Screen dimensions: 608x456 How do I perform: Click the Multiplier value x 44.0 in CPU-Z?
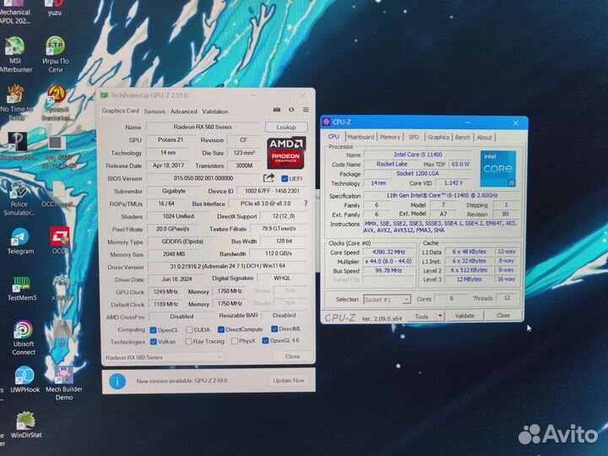click(x=388, y=261)
